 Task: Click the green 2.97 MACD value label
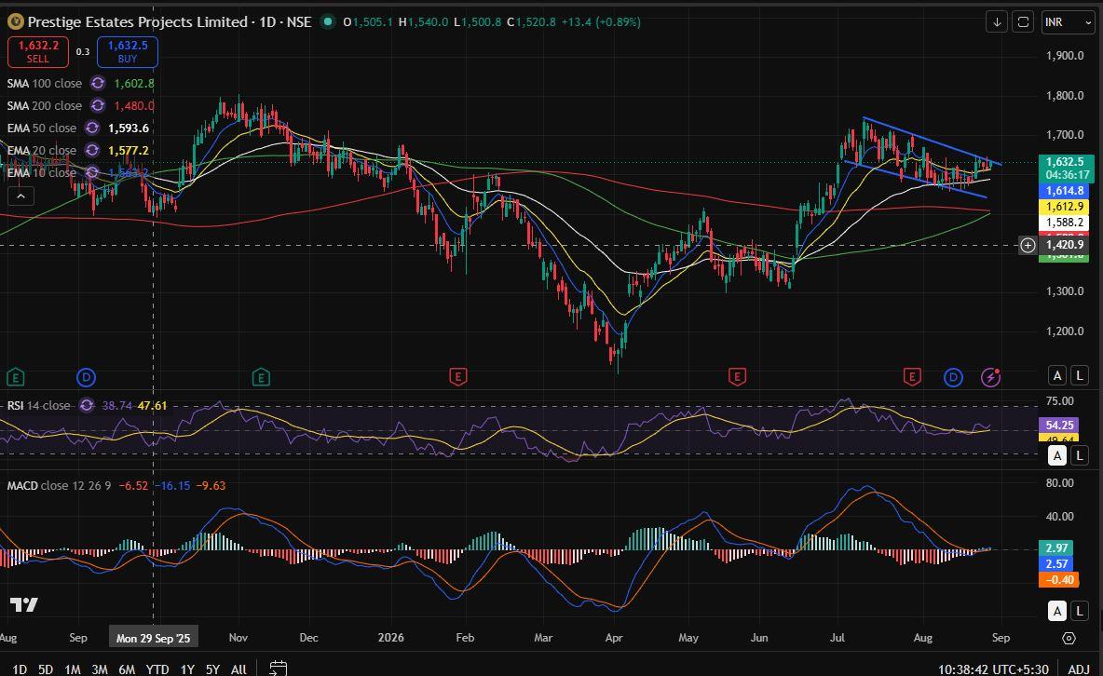pos(1057,548)
